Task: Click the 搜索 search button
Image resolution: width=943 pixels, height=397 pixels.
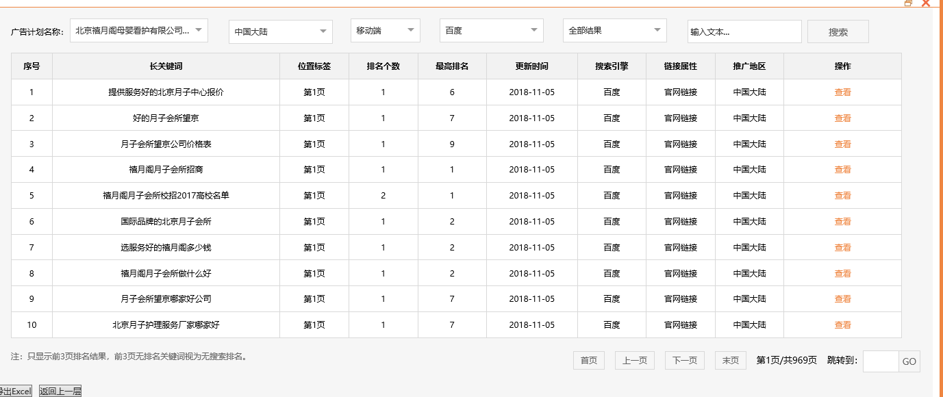Action: [x=838, y=30]
